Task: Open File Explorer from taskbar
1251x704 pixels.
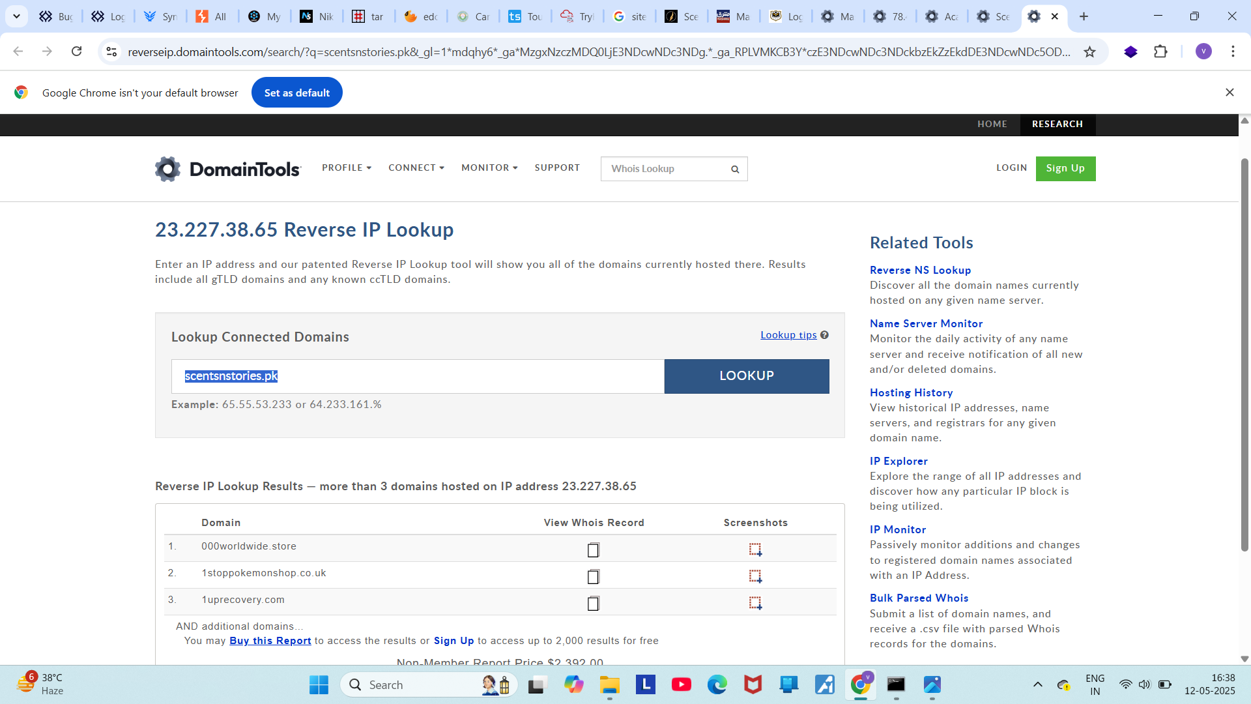Action: [610, 685]
